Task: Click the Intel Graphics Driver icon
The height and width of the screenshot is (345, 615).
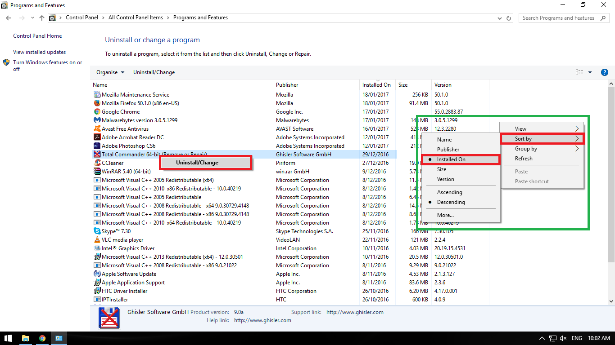Action: click(x=97, y=248)
